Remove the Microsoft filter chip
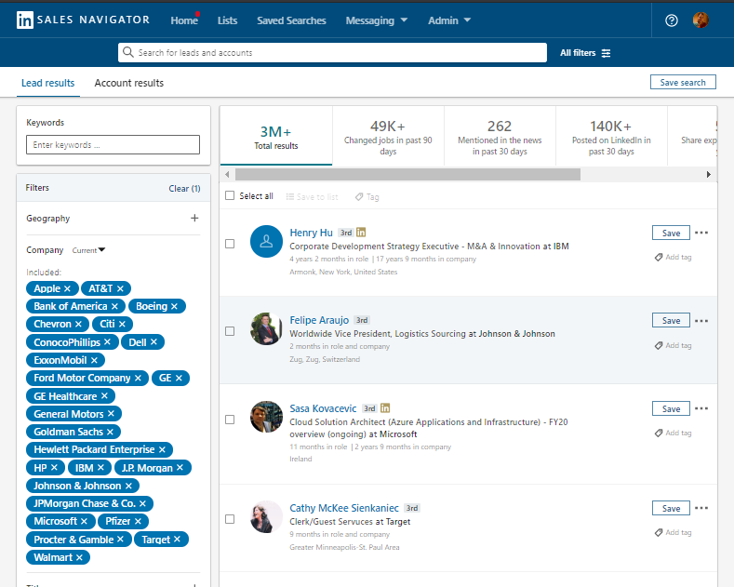This screenshot has height=587, width=734. (84, 521)
